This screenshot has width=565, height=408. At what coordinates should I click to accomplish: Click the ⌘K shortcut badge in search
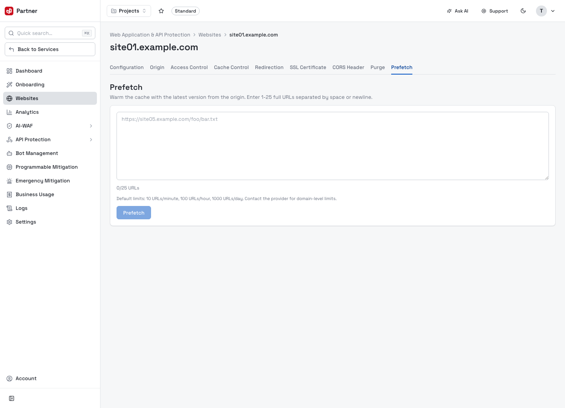[87, 33]
